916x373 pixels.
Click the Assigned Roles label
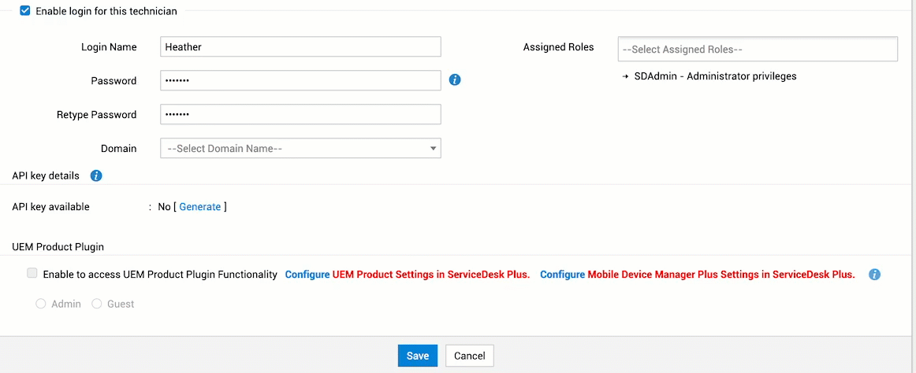point(558,47)
